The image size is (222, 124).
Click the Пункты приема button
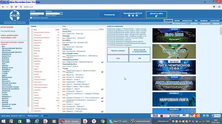118,51
